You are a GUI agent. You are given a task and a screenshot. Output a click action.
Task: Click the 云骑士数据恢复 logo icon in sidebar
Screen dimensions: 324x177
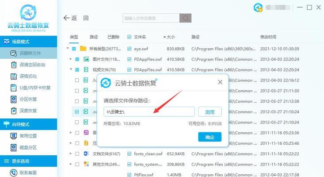click(28, 12)
